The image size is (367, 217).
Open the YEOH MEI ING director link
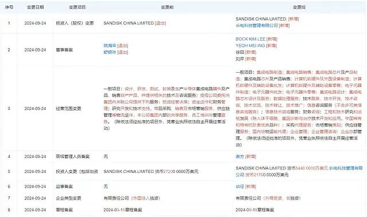pos(250,46)
